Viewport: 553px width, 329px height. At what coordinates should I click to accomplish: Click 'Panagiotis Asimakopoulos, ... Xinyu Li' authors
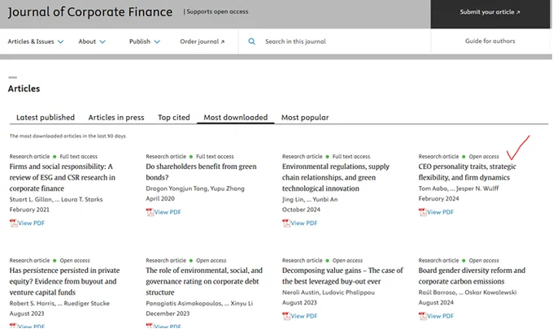point(199,303)
